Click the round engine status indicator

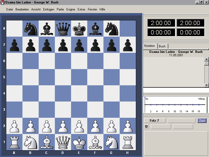pos(146,126)
